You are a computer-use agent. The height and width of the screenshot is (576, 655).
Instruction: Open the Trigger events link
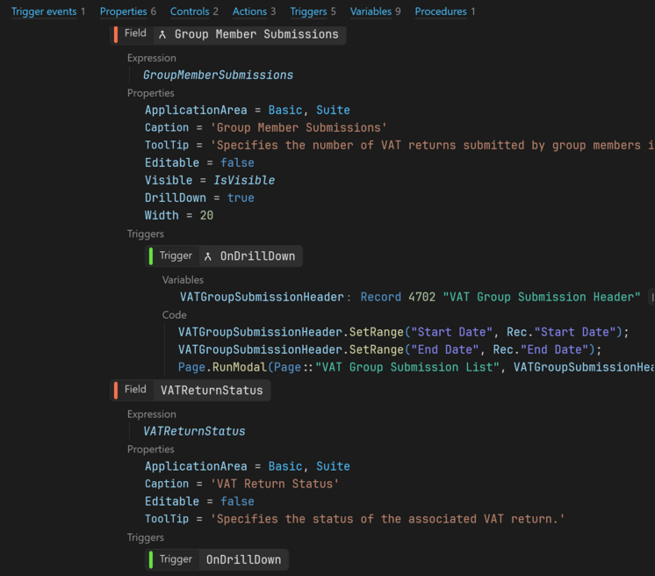[x=44, y=11]
